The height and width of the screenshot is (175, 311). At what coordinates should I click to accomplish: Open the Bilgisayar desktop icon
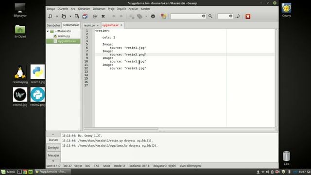(20, 10)
